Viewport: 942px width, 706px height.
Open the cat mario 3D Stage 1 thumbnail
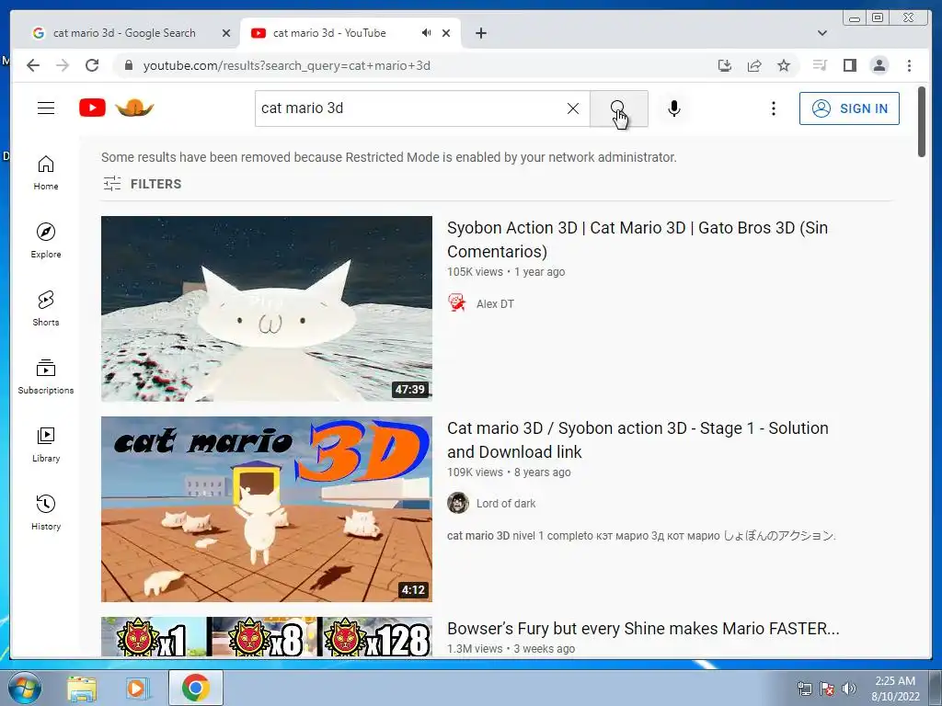point(267,509)
